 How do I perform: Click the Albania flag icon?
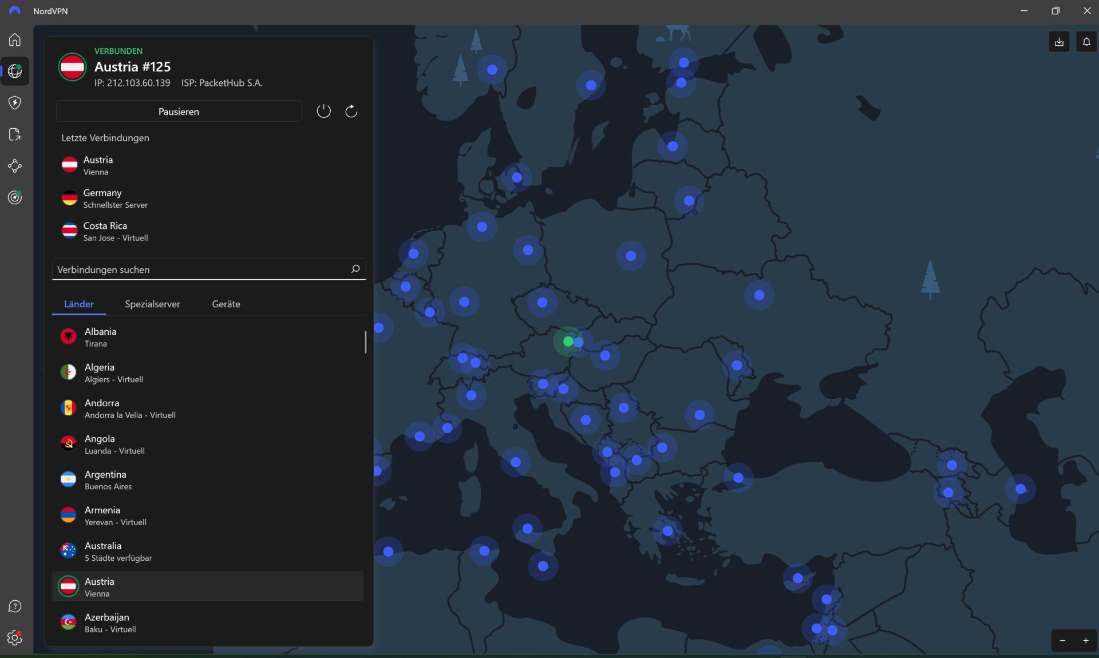(68, 336)
